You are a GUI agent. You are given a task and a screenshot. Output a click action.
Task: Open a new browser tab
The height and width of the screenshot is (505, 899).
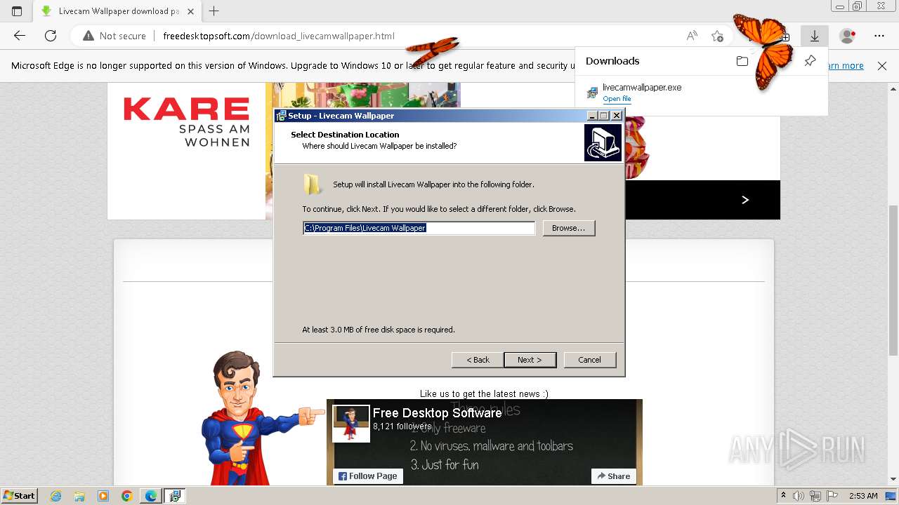point(214,11)
